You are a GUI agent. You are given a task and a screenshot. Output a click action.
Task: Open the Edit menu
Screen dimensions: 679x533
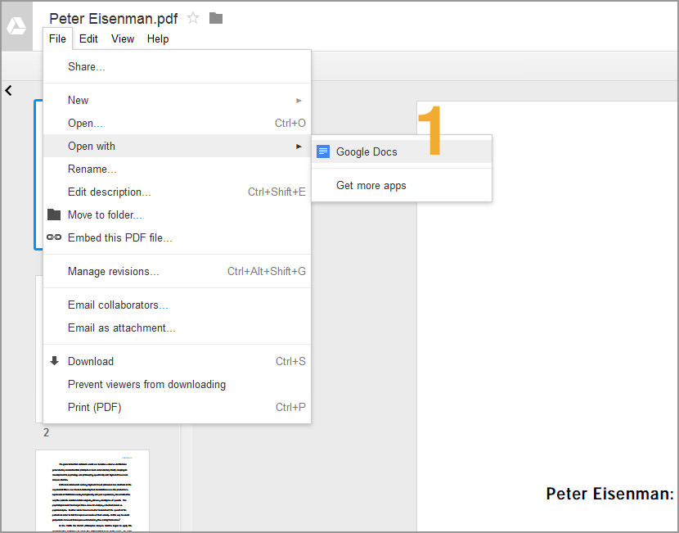click(x=88, y=38)
